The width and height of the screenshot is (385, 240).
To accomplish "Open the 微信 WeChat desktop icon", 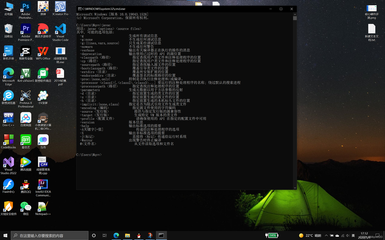I will 26,208.
